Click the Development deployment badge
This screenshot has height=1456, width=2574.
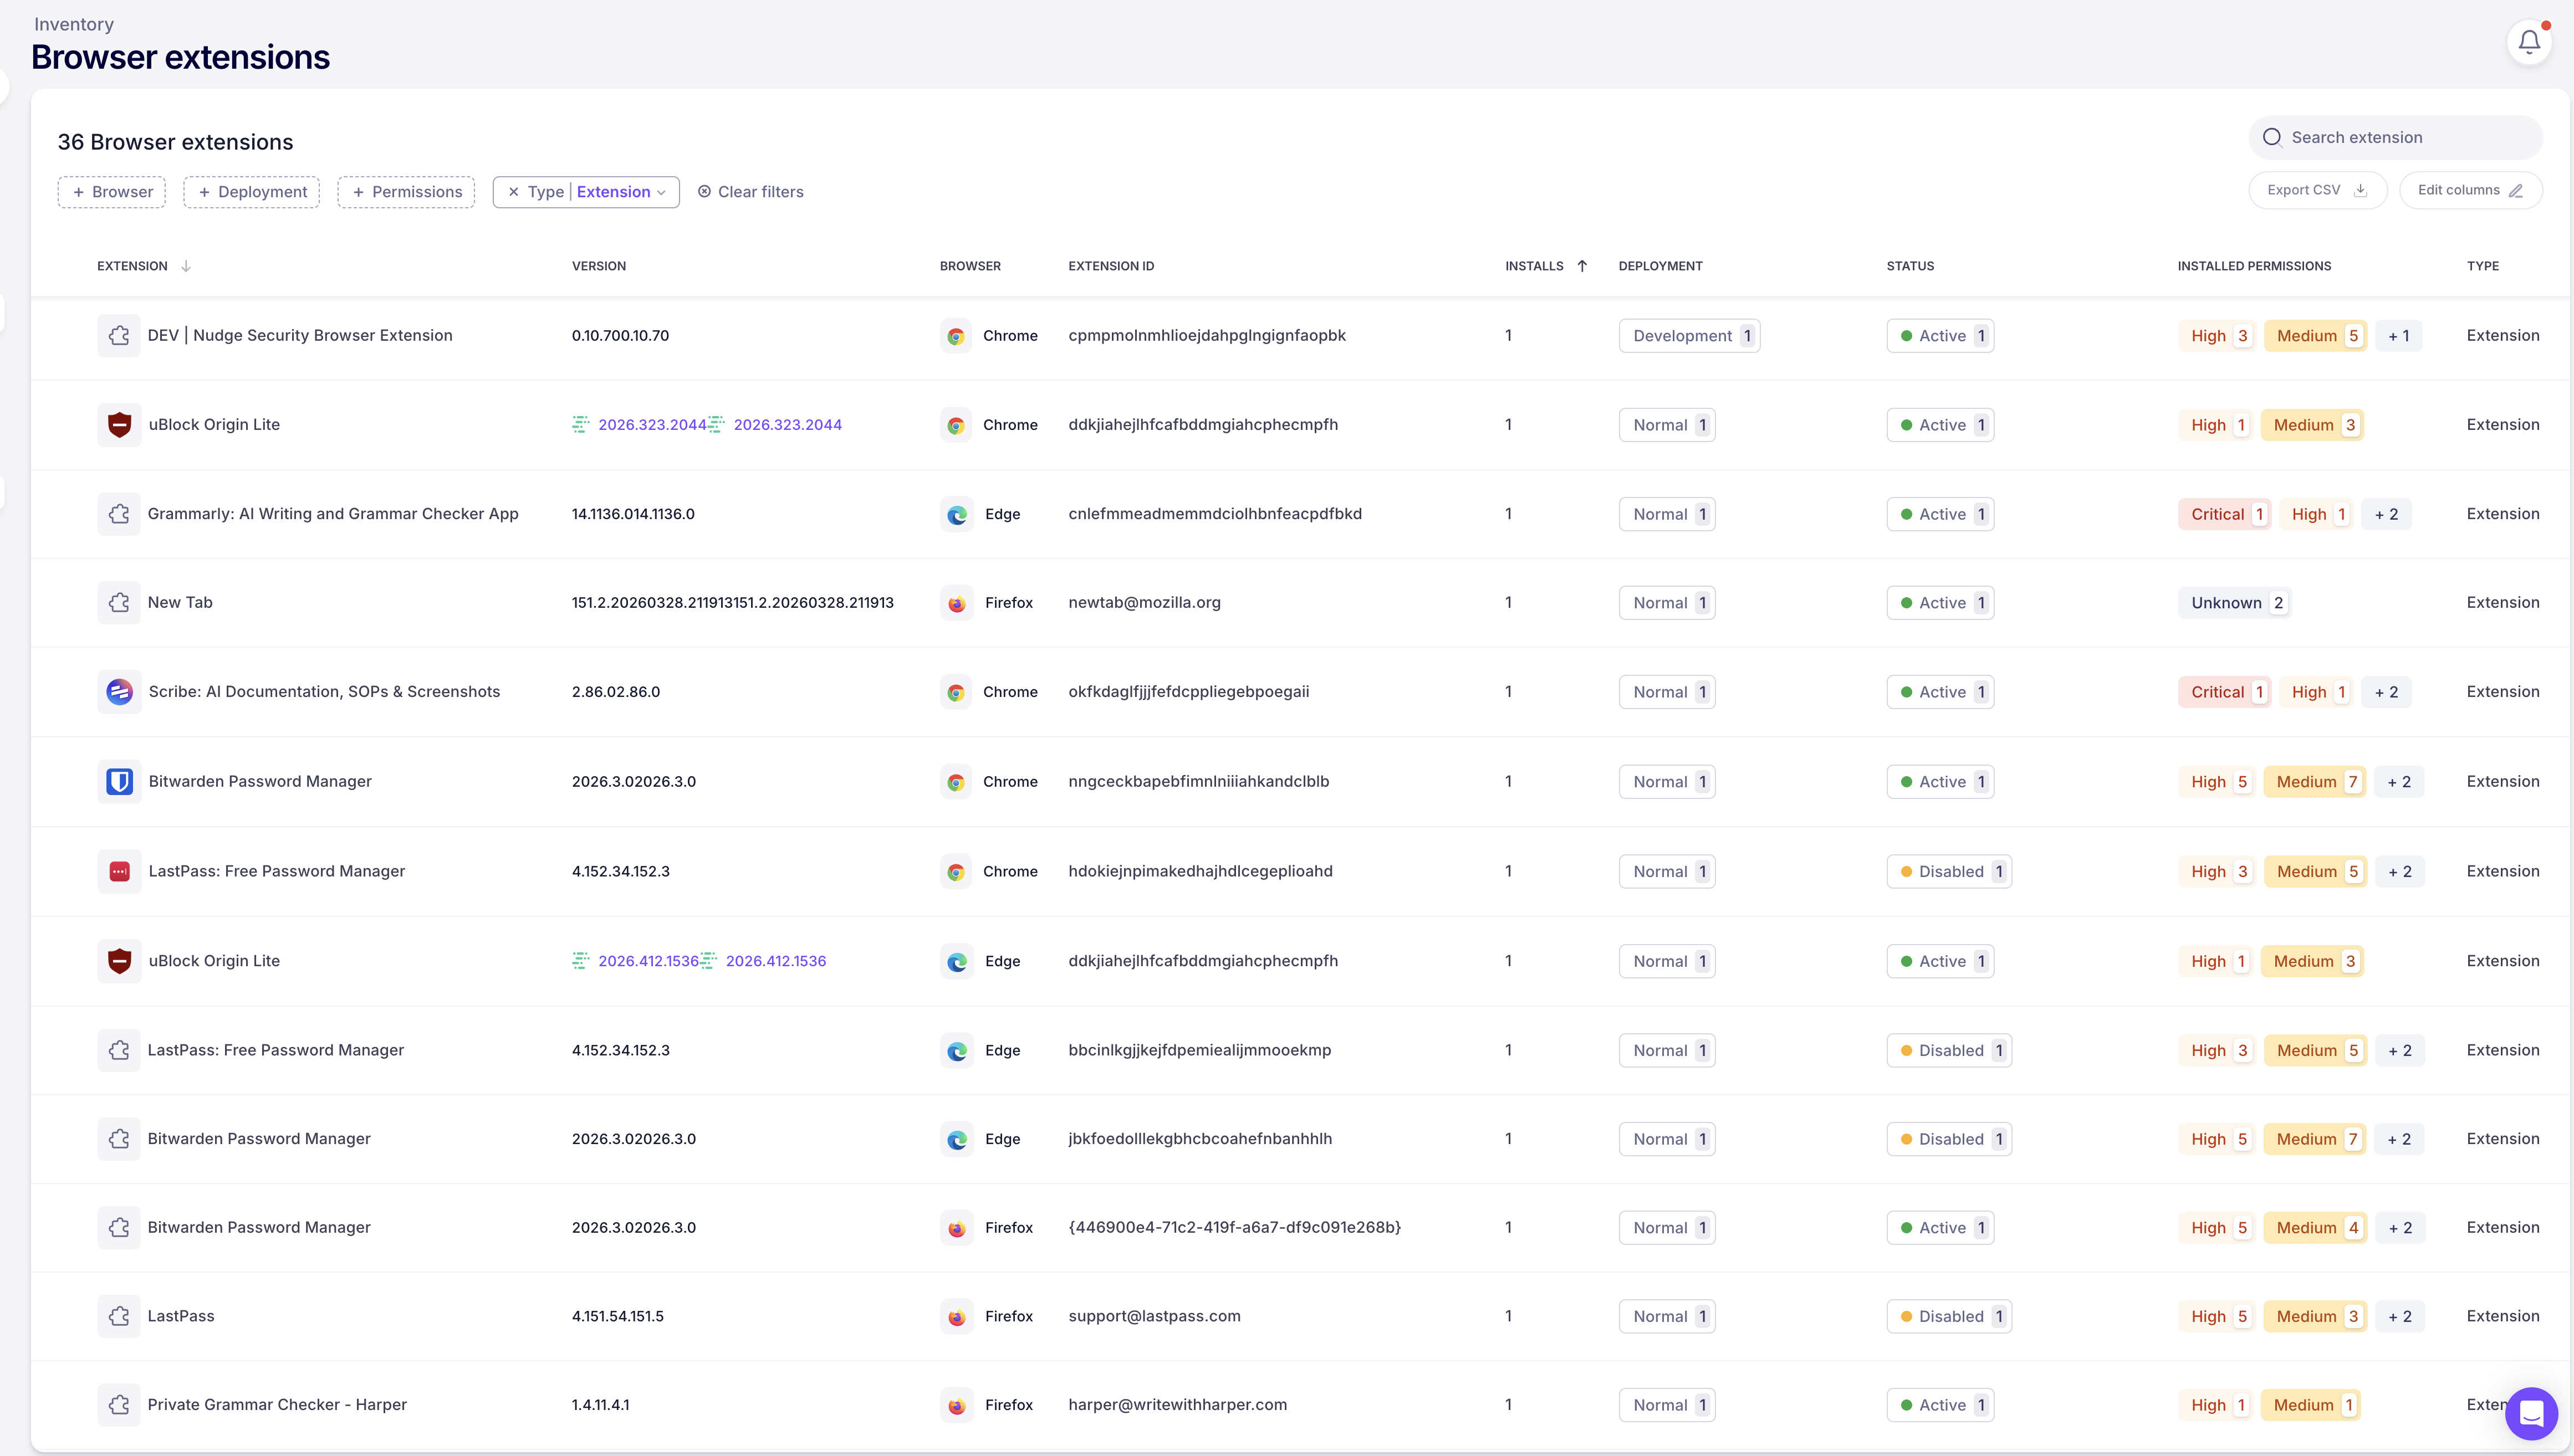point(1689,336)
